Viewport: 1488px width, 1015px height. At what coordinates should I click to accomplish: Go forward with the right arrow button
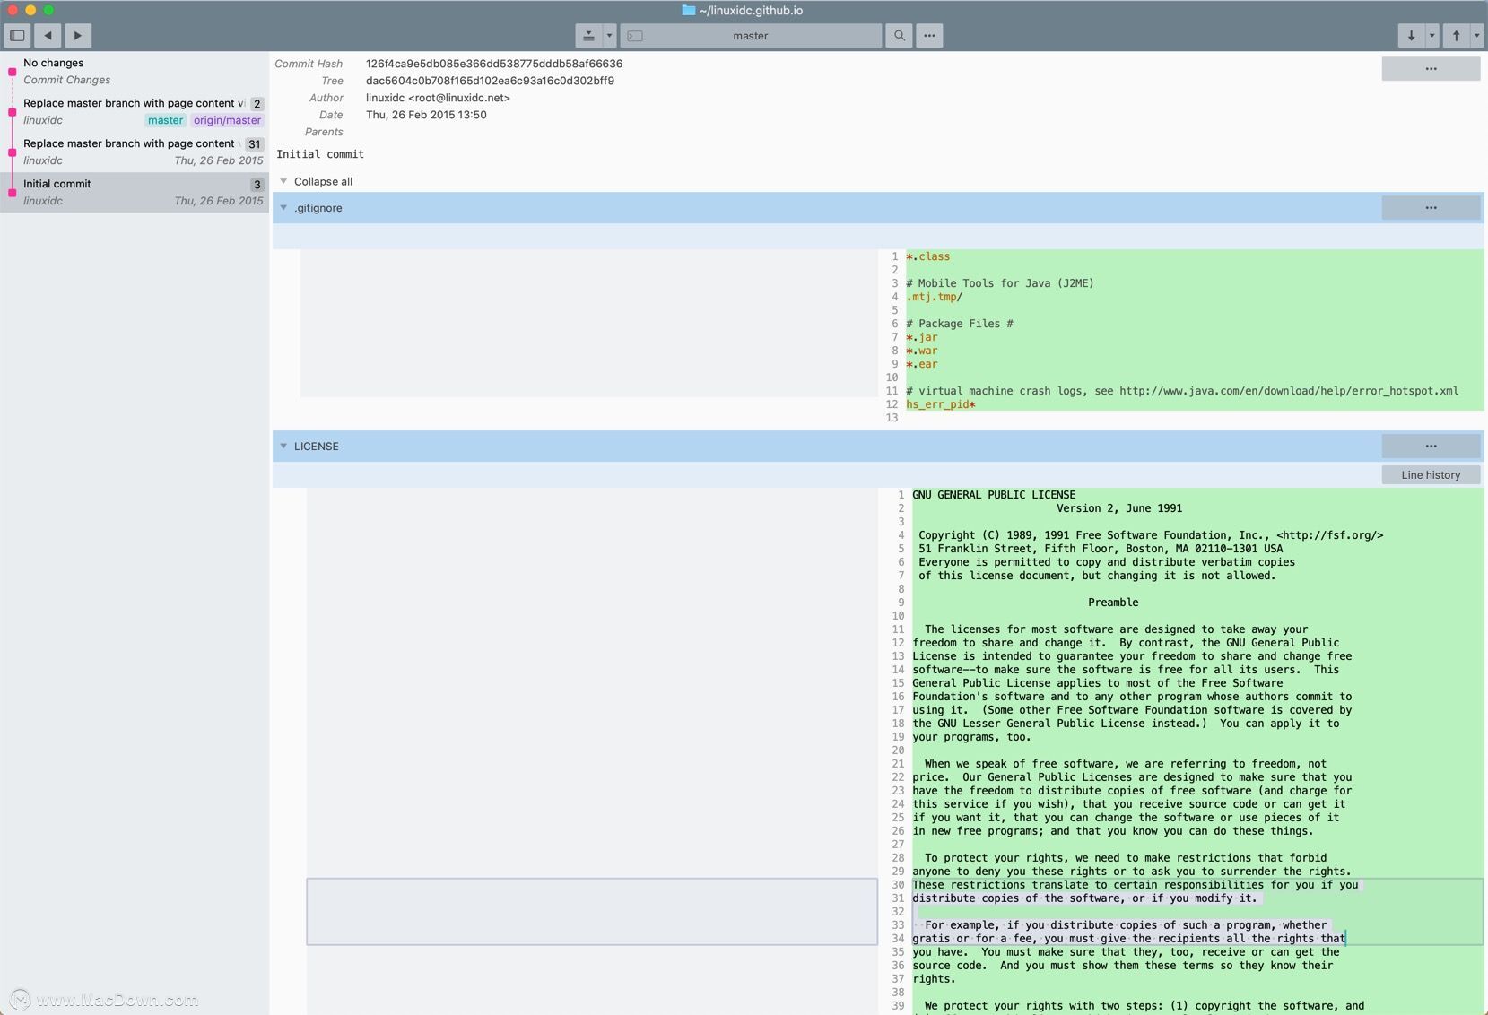[77, 36]
